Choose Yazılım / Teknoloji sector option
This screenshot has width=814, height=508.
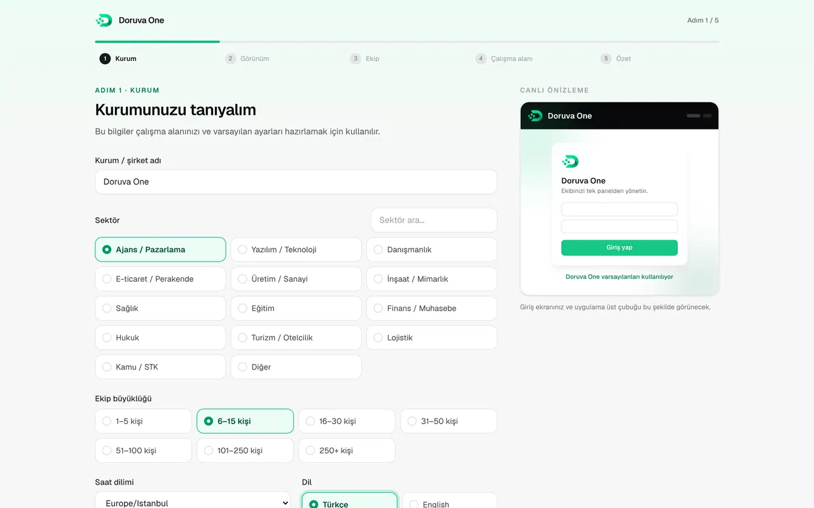pos(296,250)
